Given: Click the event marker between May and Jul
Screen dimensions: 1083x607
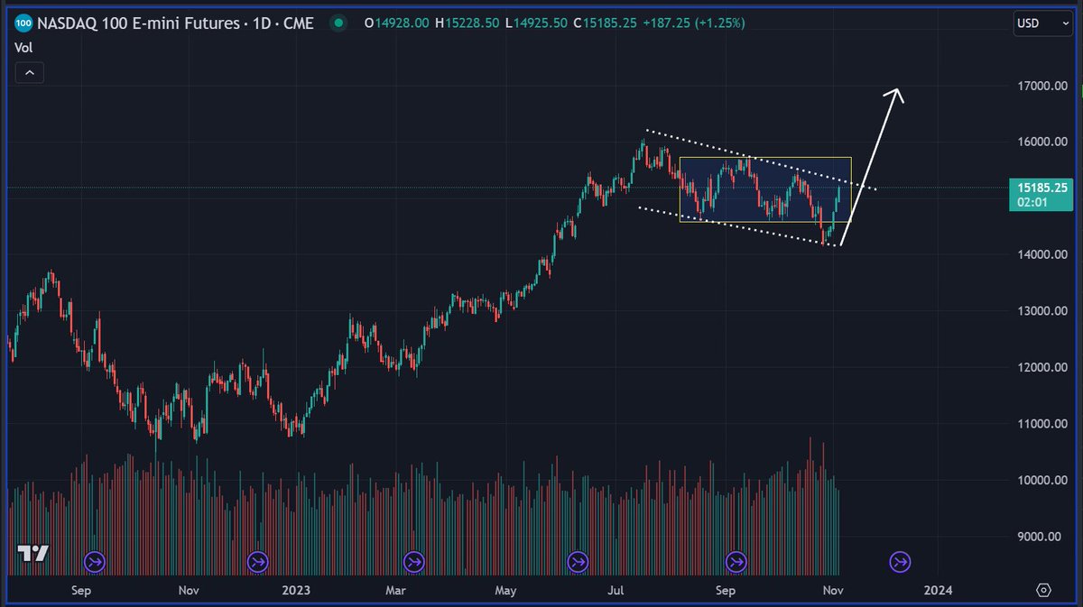Looking at the screenshot, I should coord(577,563).
